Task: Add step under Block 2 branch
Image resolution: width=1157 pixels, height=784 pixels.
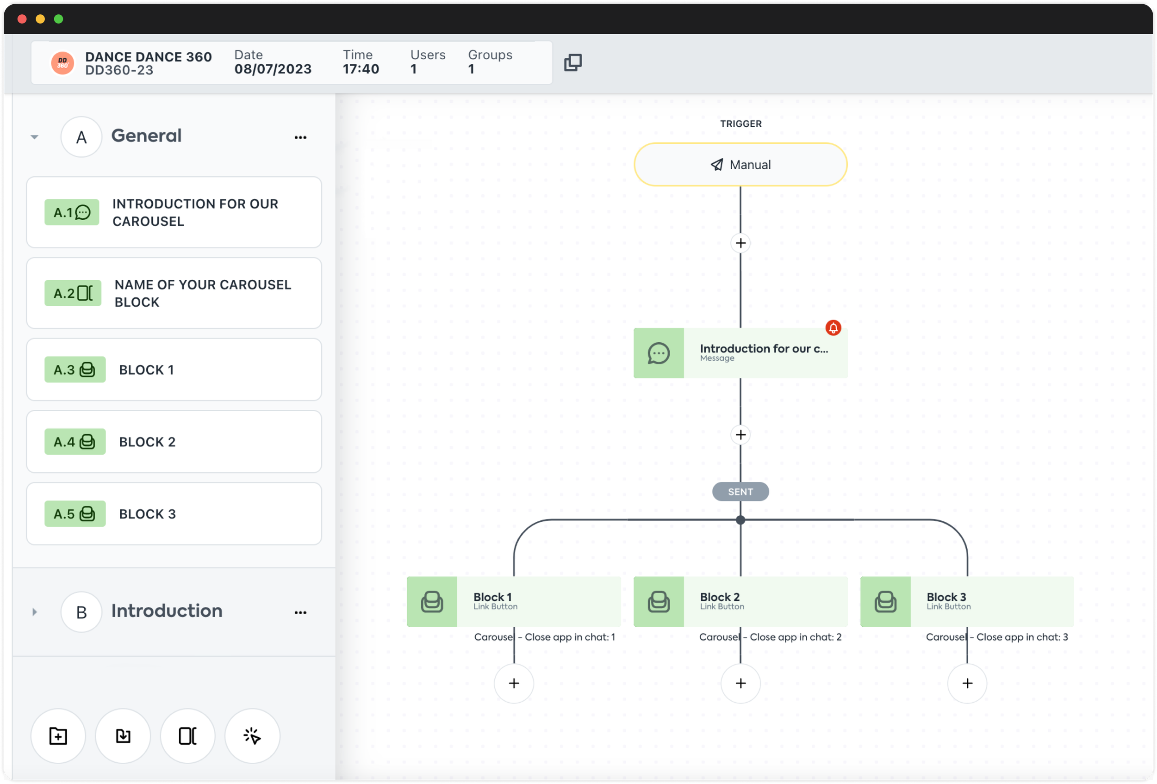Action: coord(741,684)
